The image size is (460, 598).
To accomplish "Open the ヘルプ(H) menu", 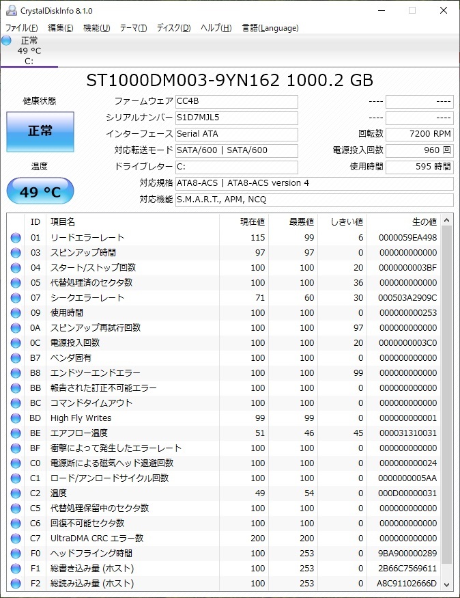I will [x=216, y=28].
